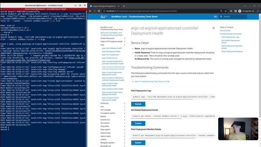Open argocd-application-controller-StatefulSet-Health sidebar link
261x147 pixels.
tap(113, 62)
